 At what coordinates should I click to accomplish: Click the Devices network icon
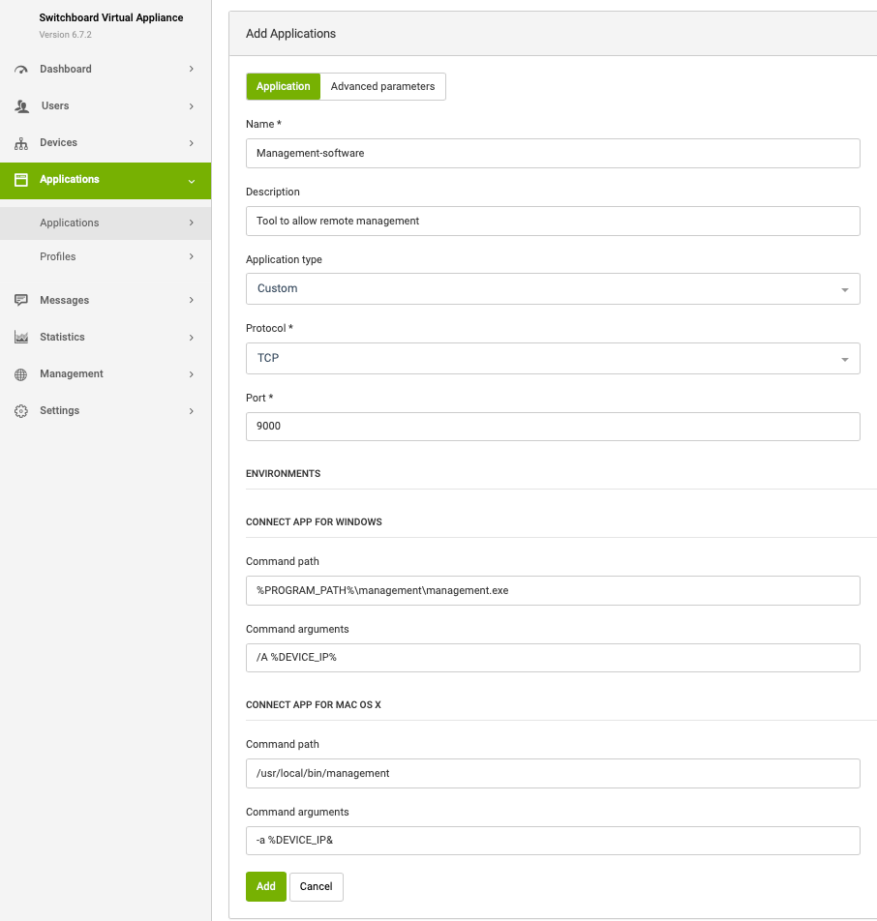21,143
